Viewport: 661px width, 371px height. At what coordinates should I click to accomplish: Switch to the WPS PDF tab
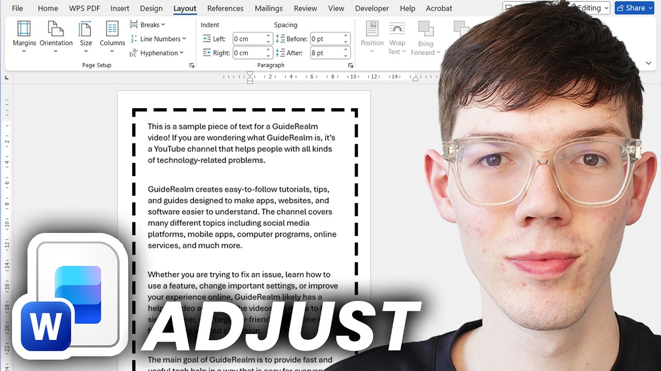(x=84, y=8)
